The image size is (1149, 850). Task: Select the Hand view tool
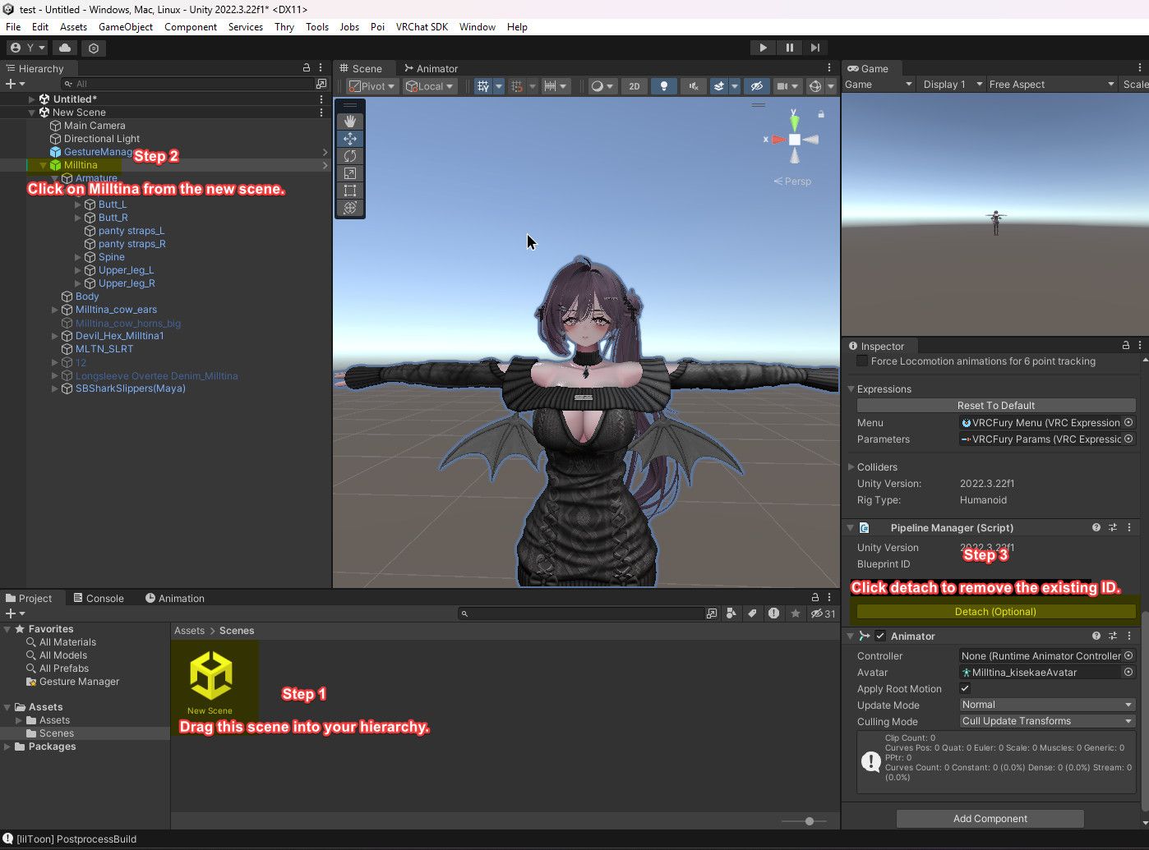click(350, 122)
